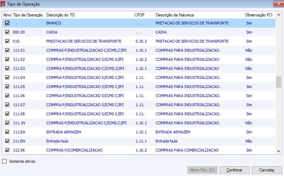The height and width of the screenshot is (176, 284).
Task: Select ENTRADA ARMAZEM in Descrição da Natureza column
Action: [x=173, y=132]
